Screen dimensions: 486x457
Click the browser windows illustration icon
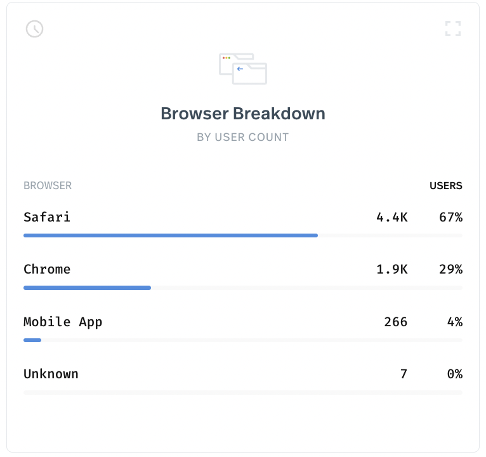(x=243, y=69)
